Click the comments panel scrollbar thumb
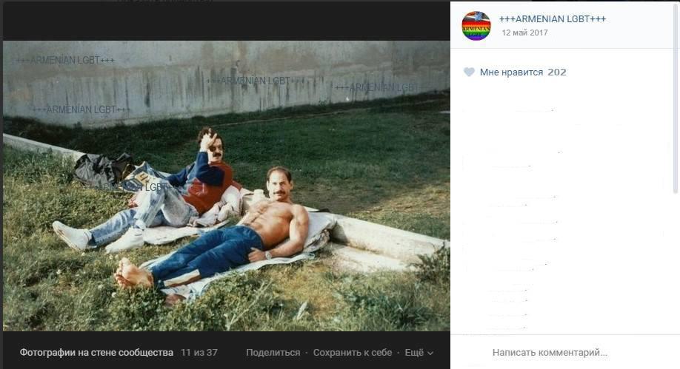The width and height of the screenshot is (680, 369). (676, 98)
